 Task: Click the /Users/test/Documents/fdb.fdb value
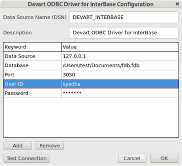[120, 65]
